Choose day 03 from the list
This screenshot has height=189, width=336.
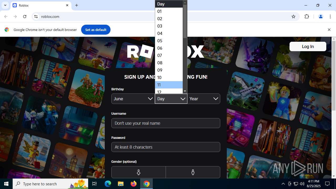click(169, 26)
